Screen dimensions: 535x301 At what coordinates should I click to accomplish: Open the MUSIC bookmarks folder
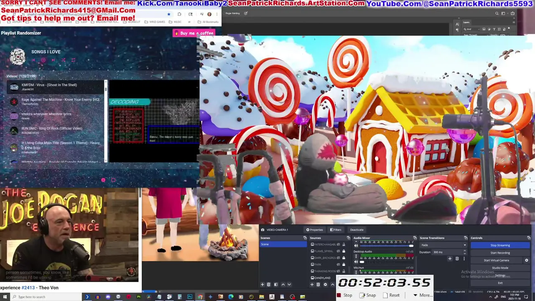click(175, 22)
